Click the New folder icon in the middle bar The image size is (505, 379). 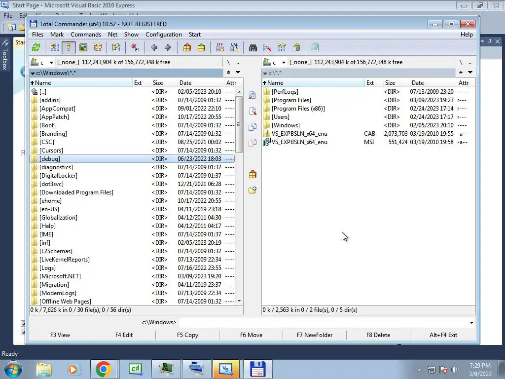(x=252, y=190)
